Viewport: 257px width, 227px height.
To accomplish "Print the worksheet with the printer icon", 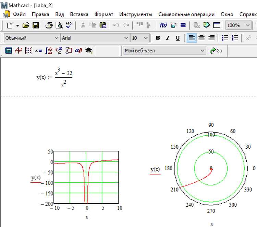I will coord(49,25).
